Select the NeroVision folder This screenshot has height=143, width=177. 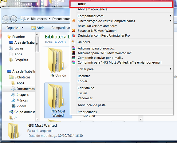[x=58, y=62]
